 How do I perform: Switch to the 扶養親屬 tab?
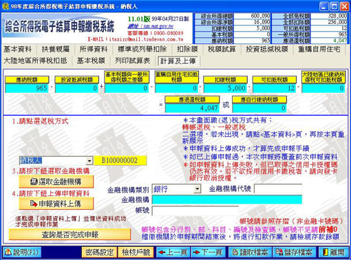coord(56,49)
